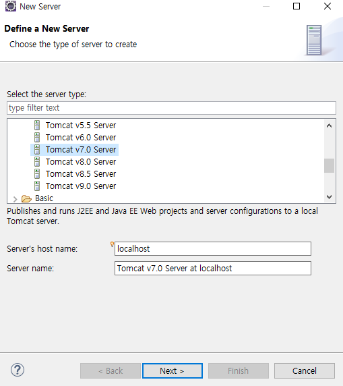Focus the type filter text field
This screenshot has width=343, height=386.
[171, 108]
